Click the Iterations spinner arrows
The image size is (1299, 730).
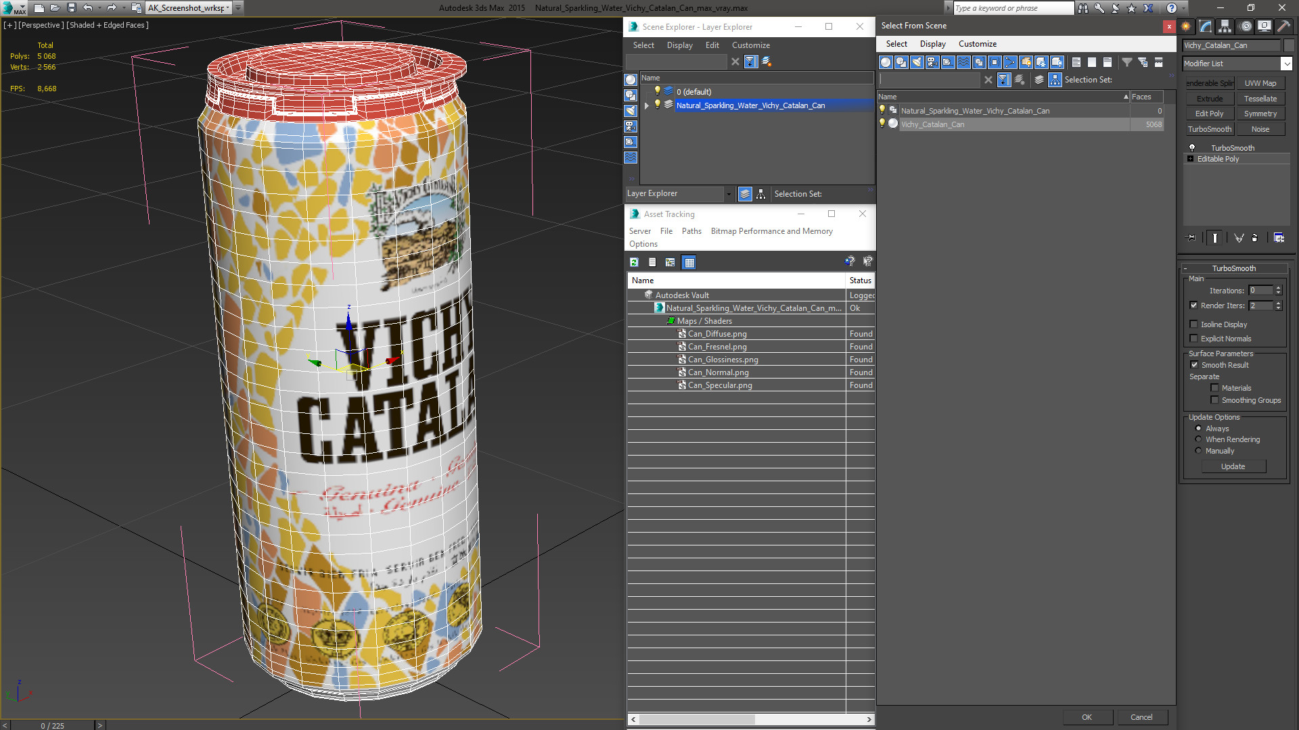point(1279,291)
